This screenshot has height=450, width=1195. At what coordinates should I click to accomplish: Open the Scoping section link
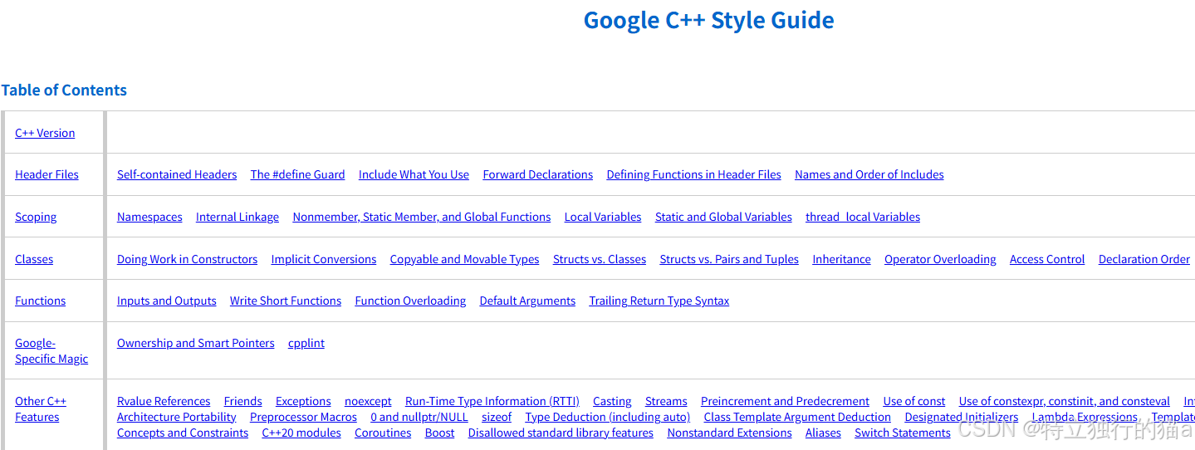(x=36, y=217)
